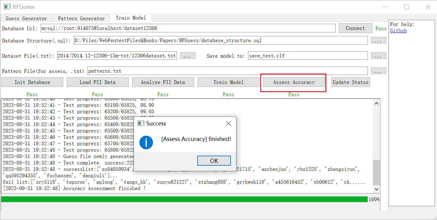Run Analyze PII Data
Viewport: 437px width, 220px height.
163,82
